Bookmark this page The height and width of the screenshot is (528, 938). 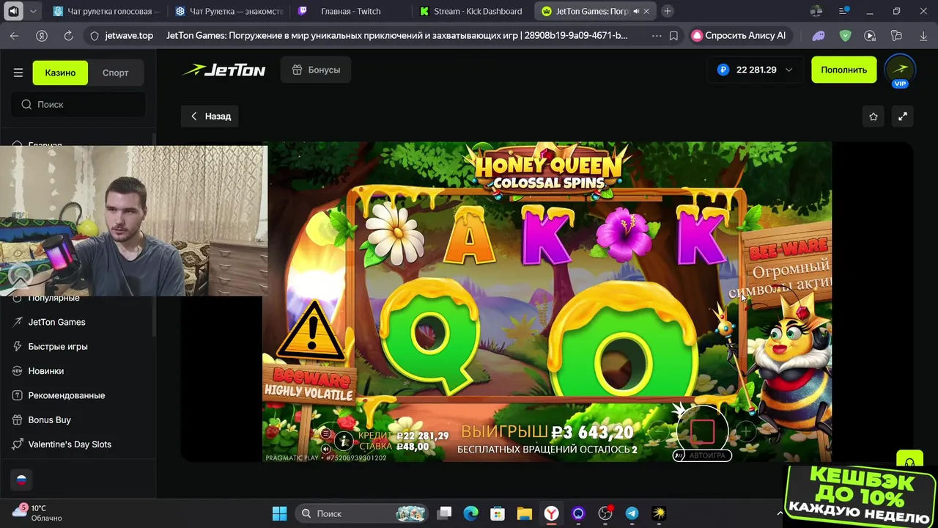tap(673, 35)
